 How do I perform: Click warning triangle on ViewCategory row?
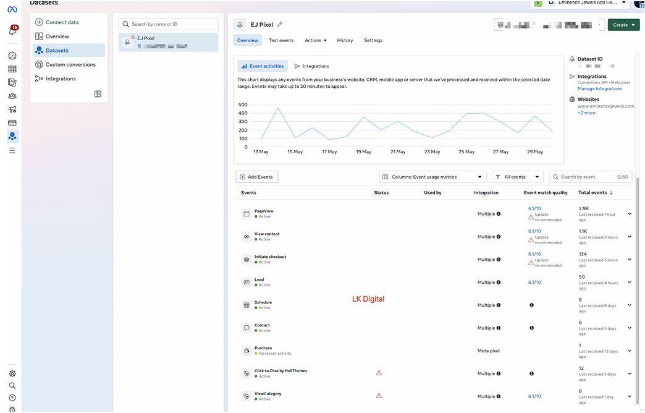point(379,396)
